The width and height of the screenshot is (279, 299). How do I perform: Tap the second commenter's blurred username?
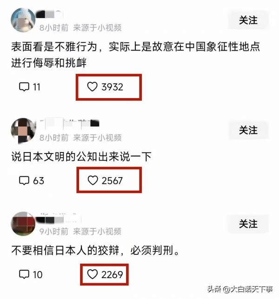point(70,123)
